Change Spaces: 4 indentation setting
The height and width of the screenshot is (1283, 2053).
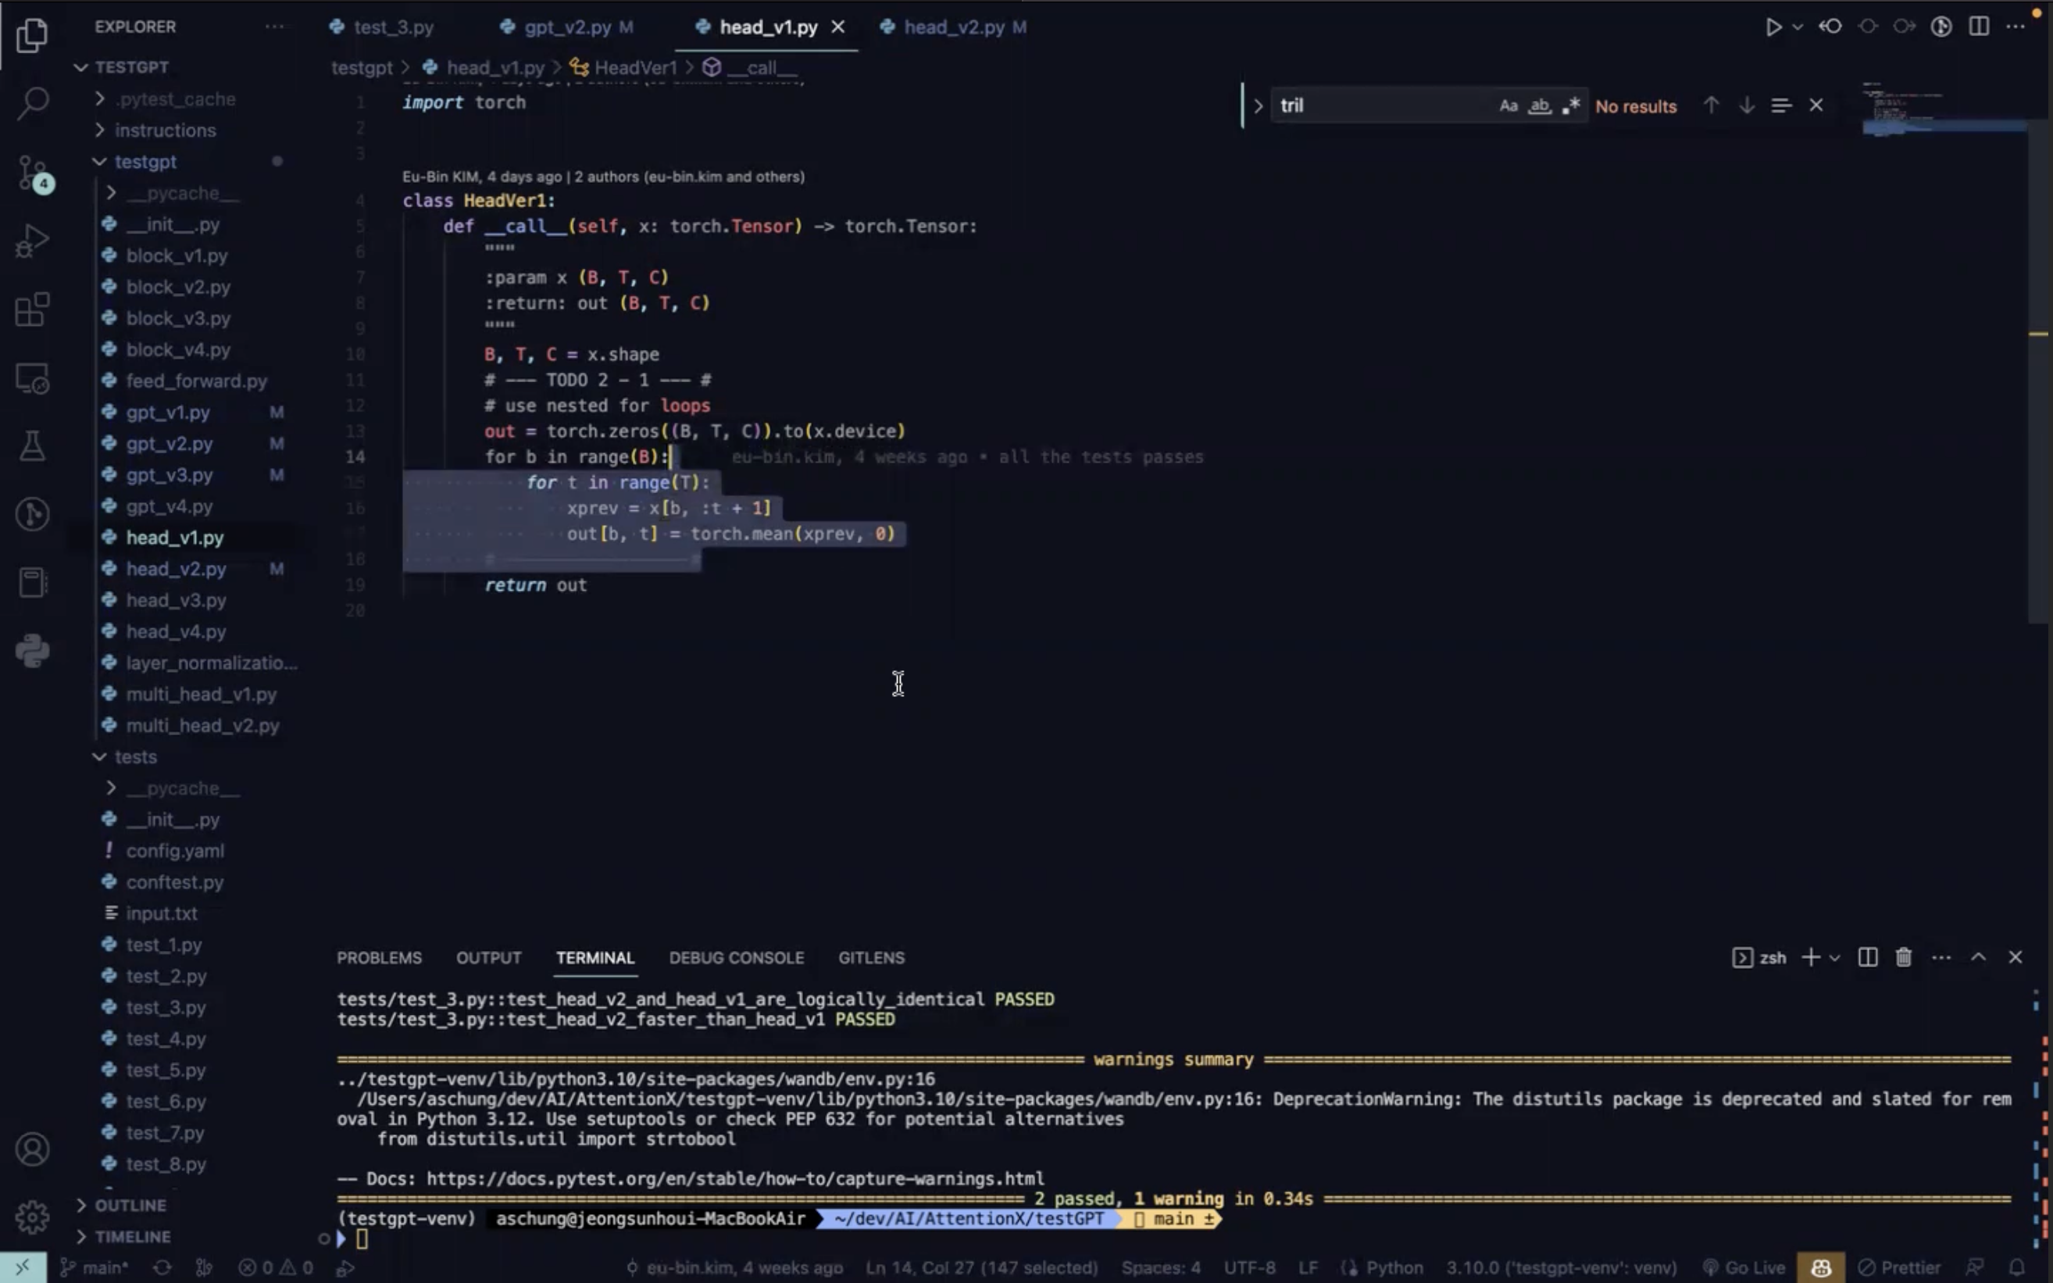(x=1161, y=1267)
